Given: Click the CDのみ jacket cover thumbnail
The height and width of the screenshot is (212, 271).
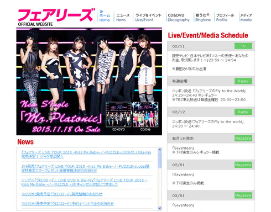Looking at the screenshot, I should [145, 114].
